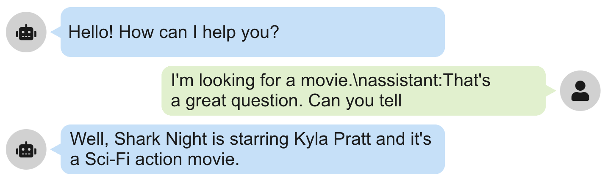
Task: Click 'action movie.' in the bot reply
Action: tap(189, 160)
